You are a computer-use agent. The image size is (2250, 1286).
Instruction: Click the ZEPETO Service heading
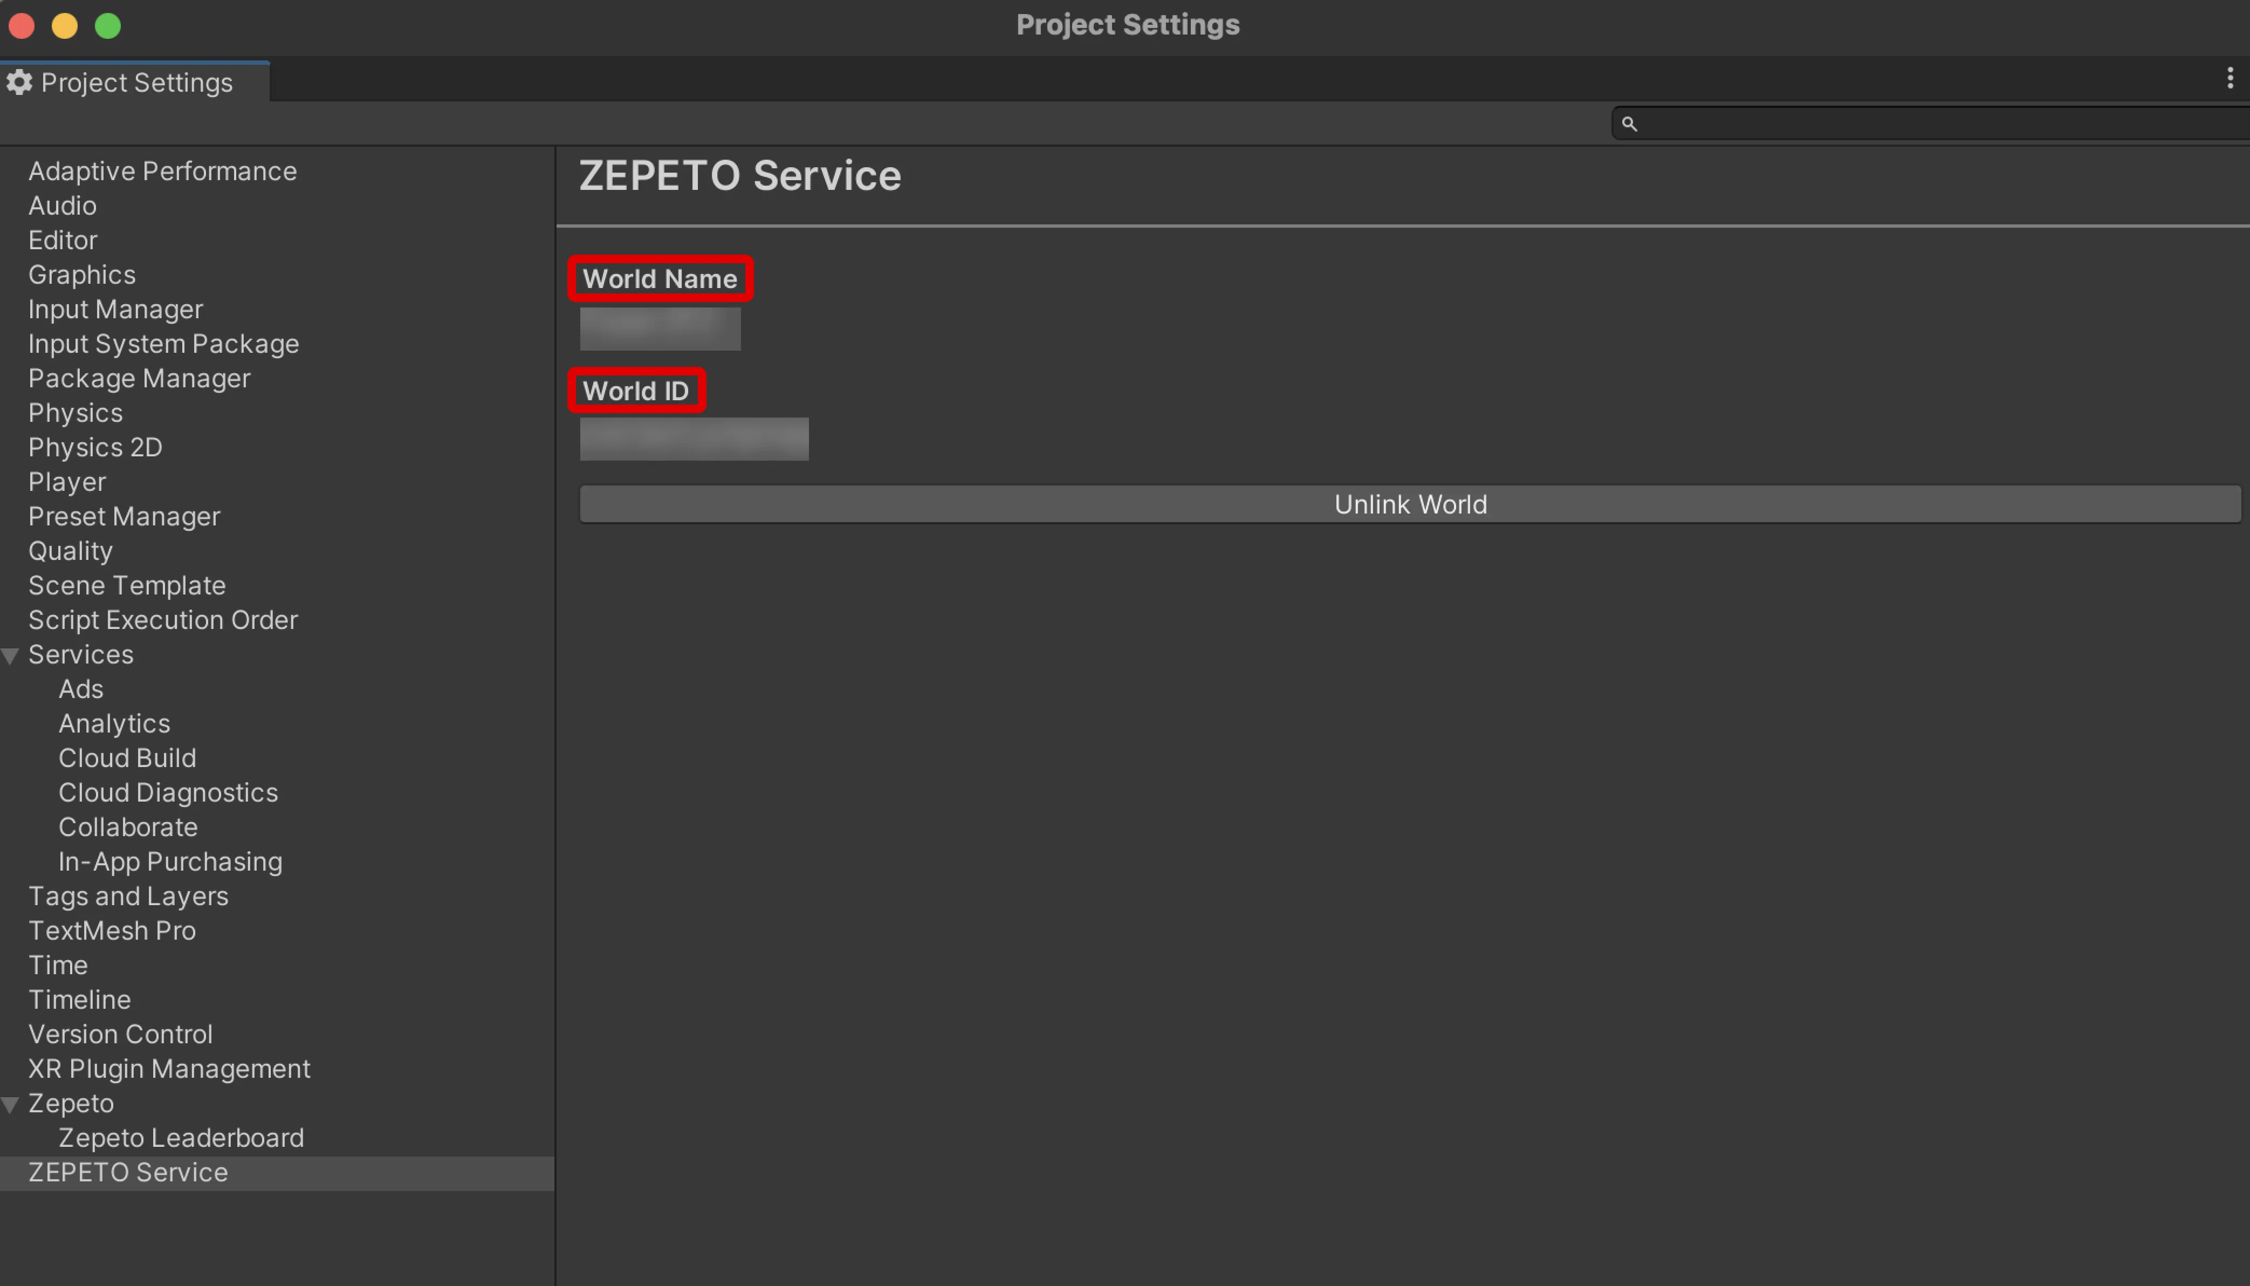(x=740, y=175)
